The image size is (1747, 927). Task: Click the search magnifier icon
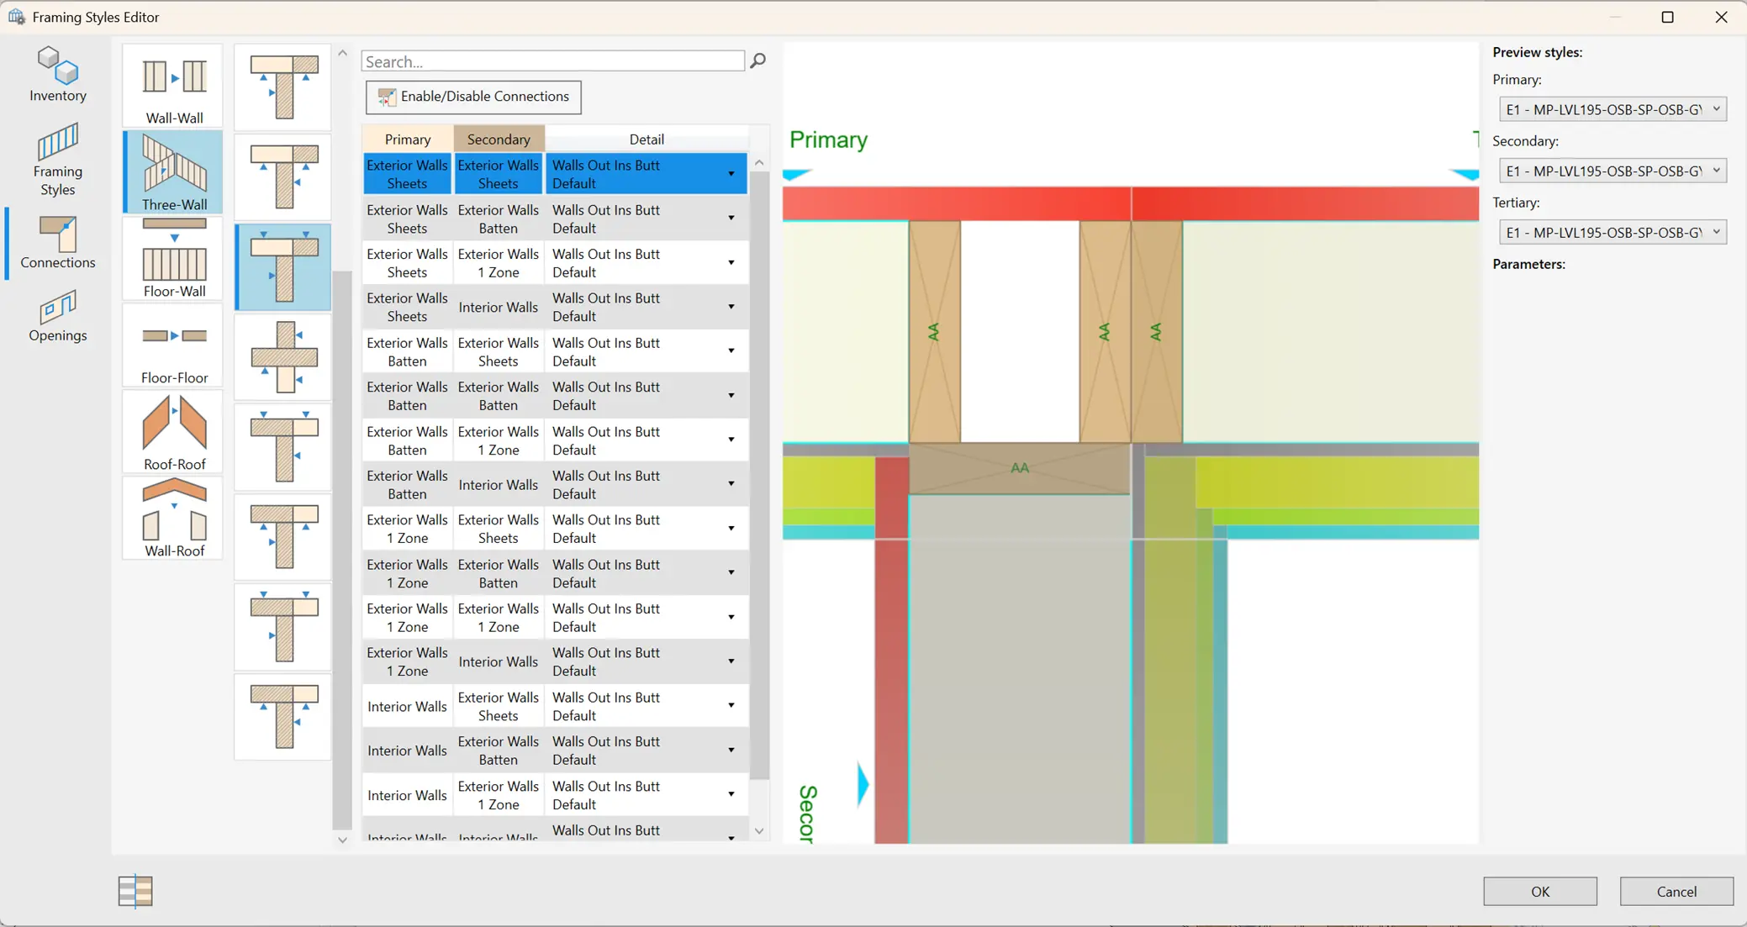(x=757, y=61)
